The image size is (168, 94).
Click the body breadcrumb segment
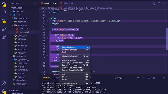pos(92,8)
